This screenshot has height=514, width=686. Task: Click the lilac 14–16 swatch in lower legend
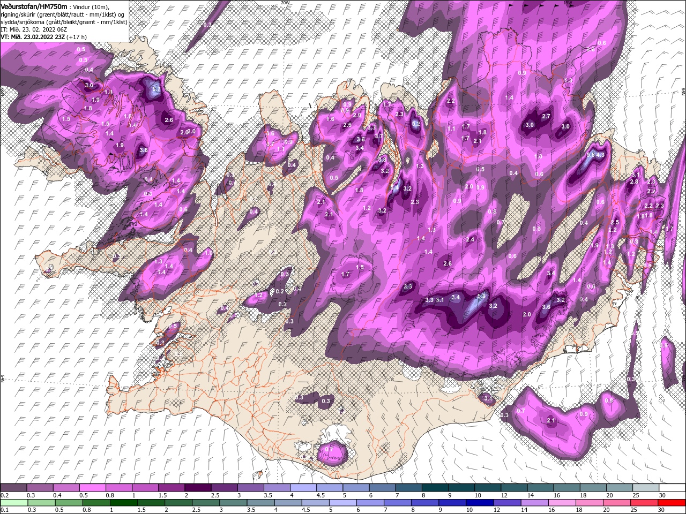[534, 503]
